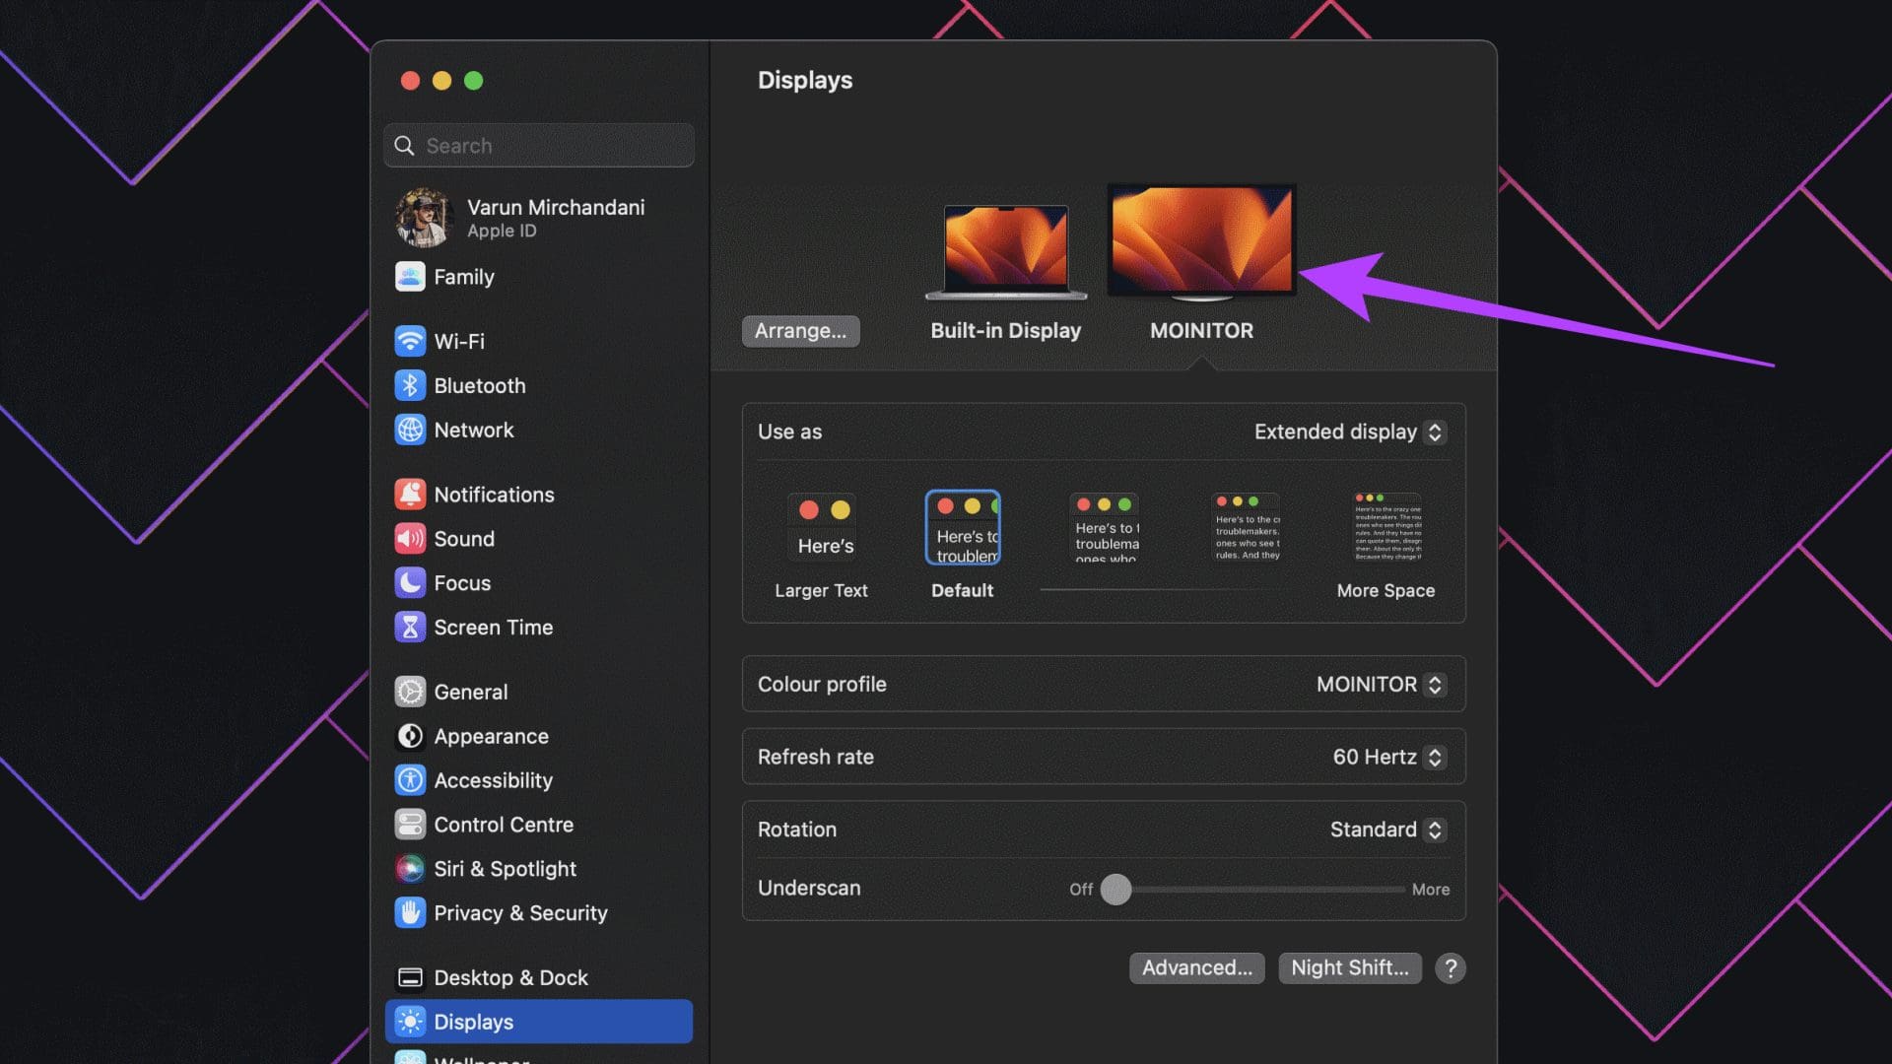Open the Sound speaker icon
This screenshot has width=1892, height=1064.
tap(410, 538)
